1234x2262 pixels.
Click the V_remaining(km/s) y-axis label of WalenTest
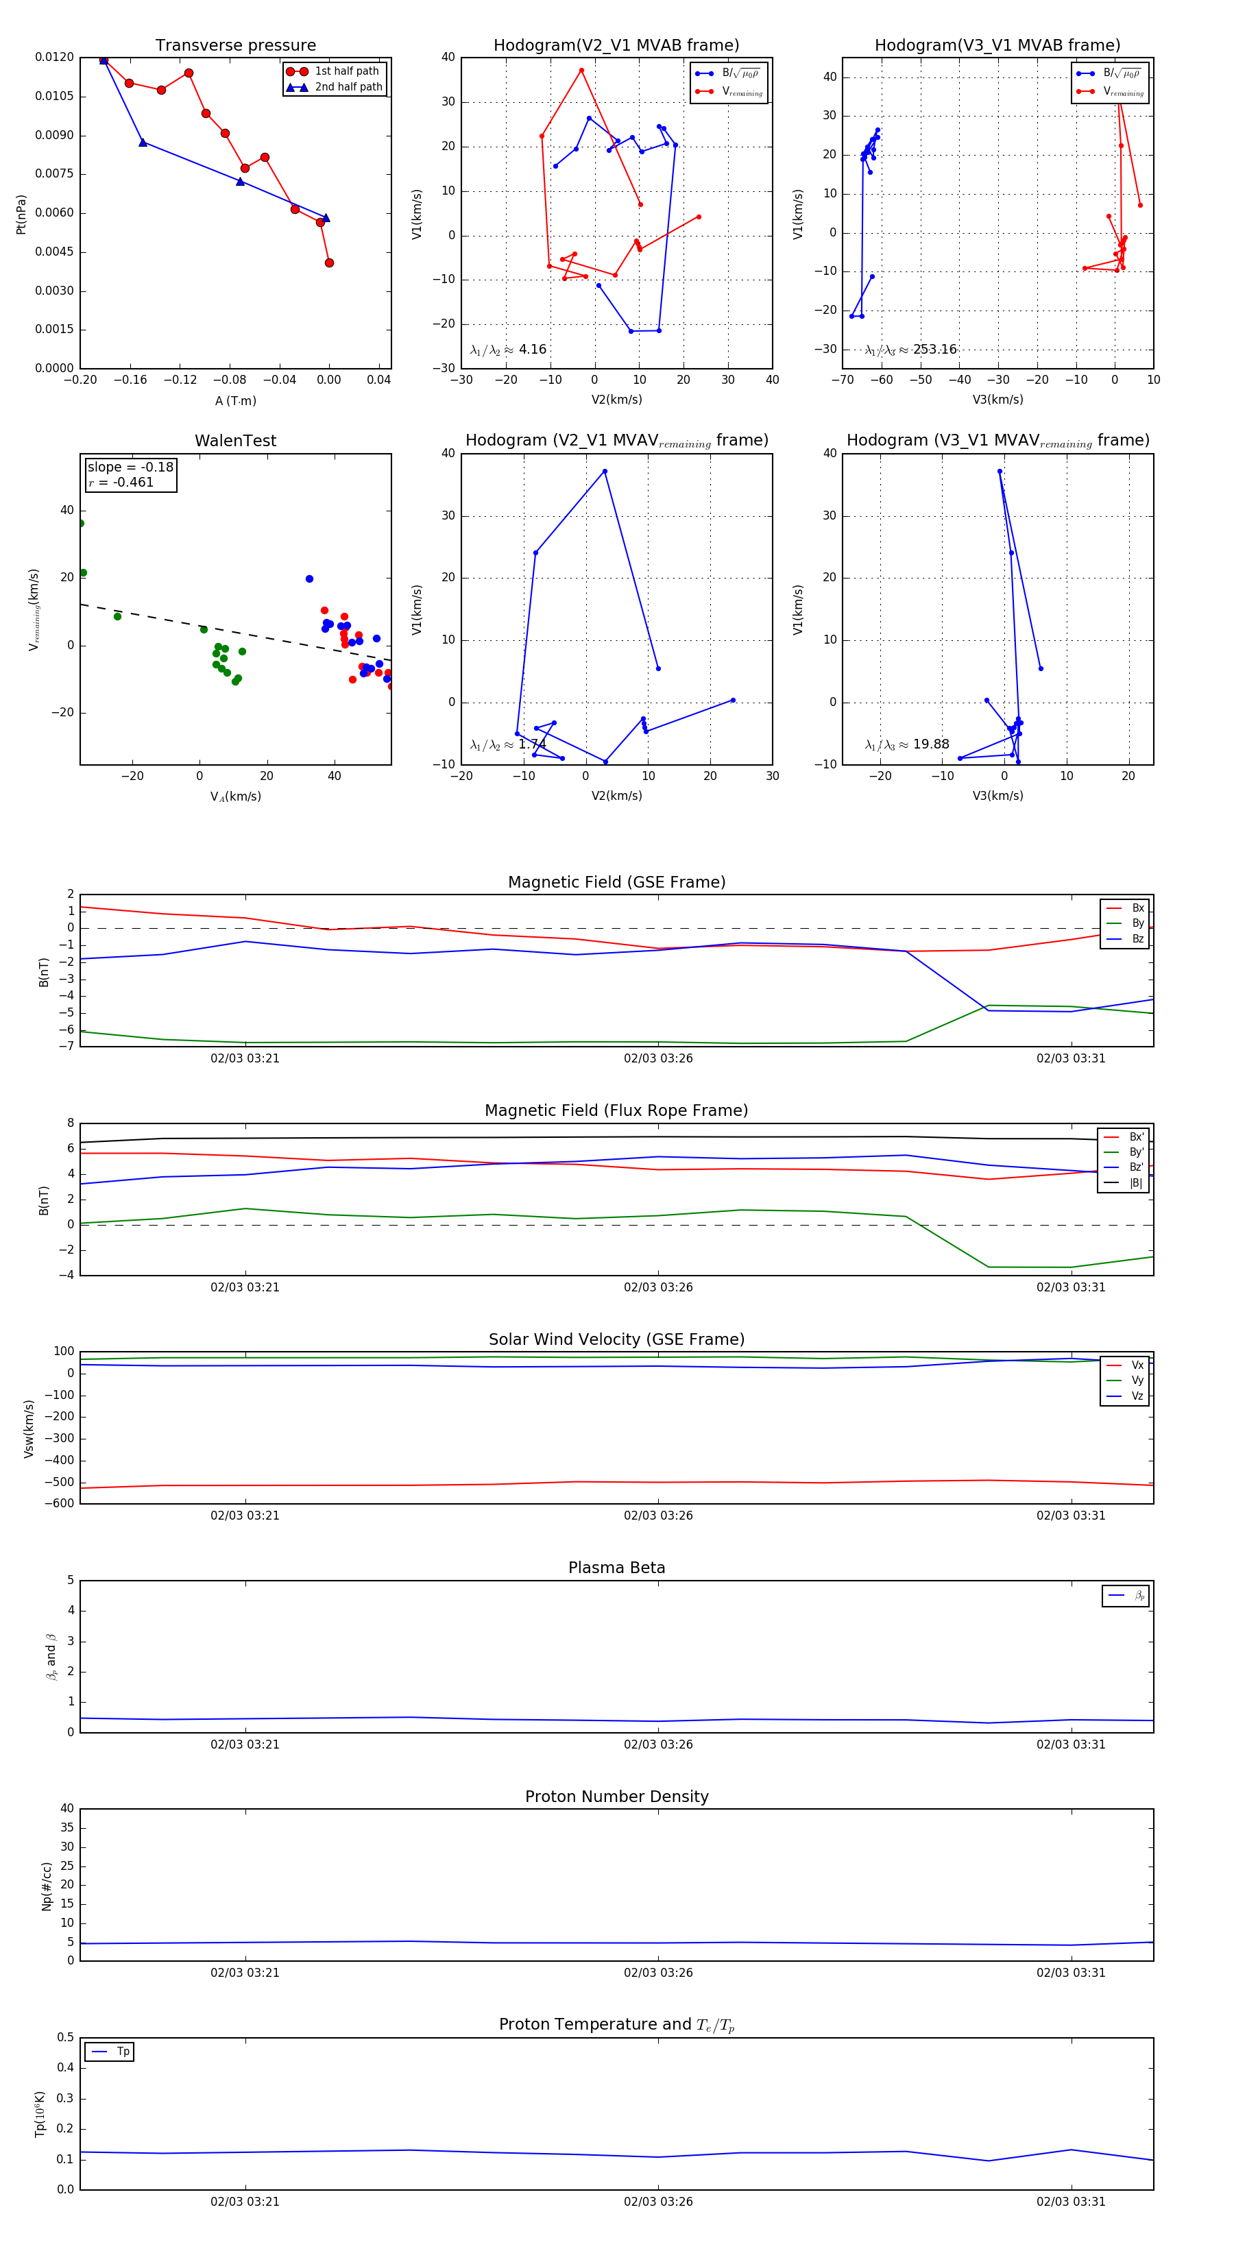[34, 609]
